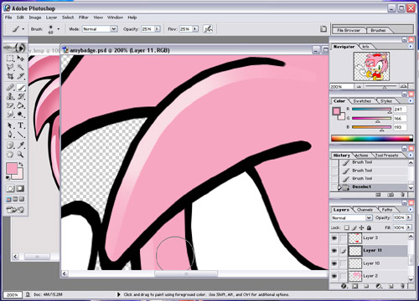This screenshot has height=301, width=419.
Task: Select the Move tool
Action: click(x=20, y=59)
